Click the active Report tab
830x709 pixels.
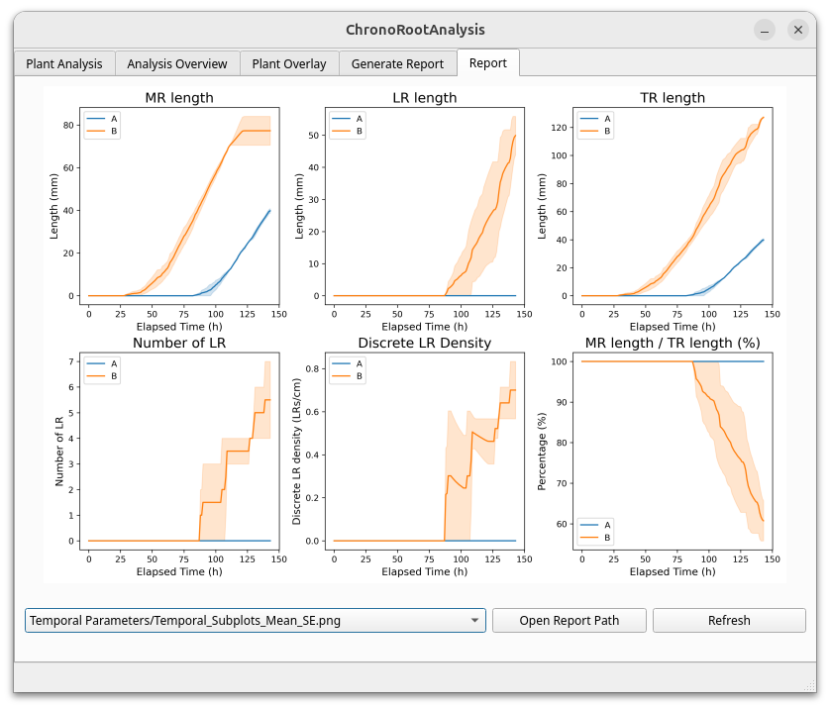[x=488, y=62]
